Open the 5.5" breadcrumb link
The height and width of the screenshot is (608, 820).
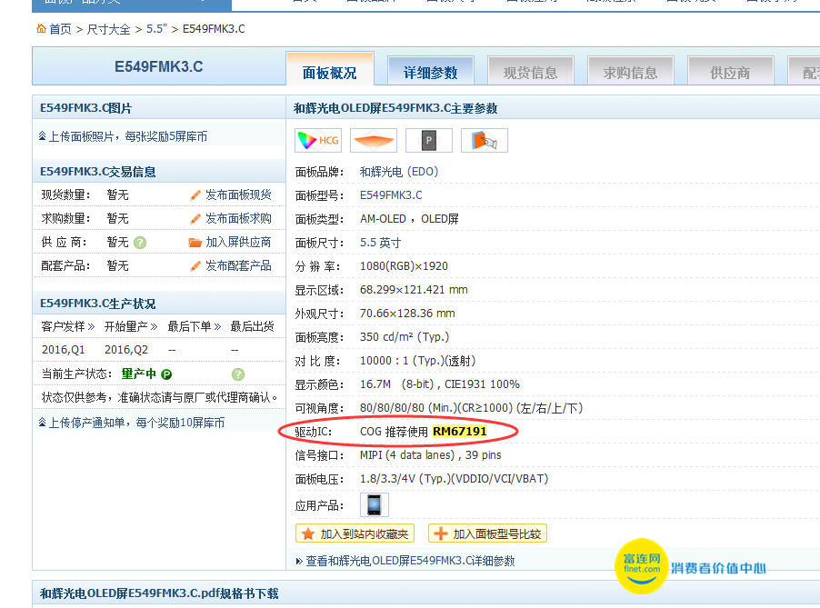click(x=156, y=29)
